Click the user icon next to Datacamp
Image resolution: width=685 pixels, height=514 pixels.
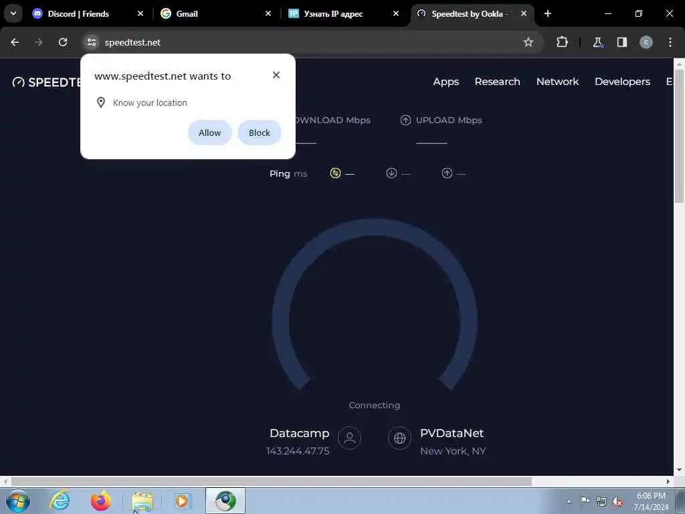(x=349, y=438)
